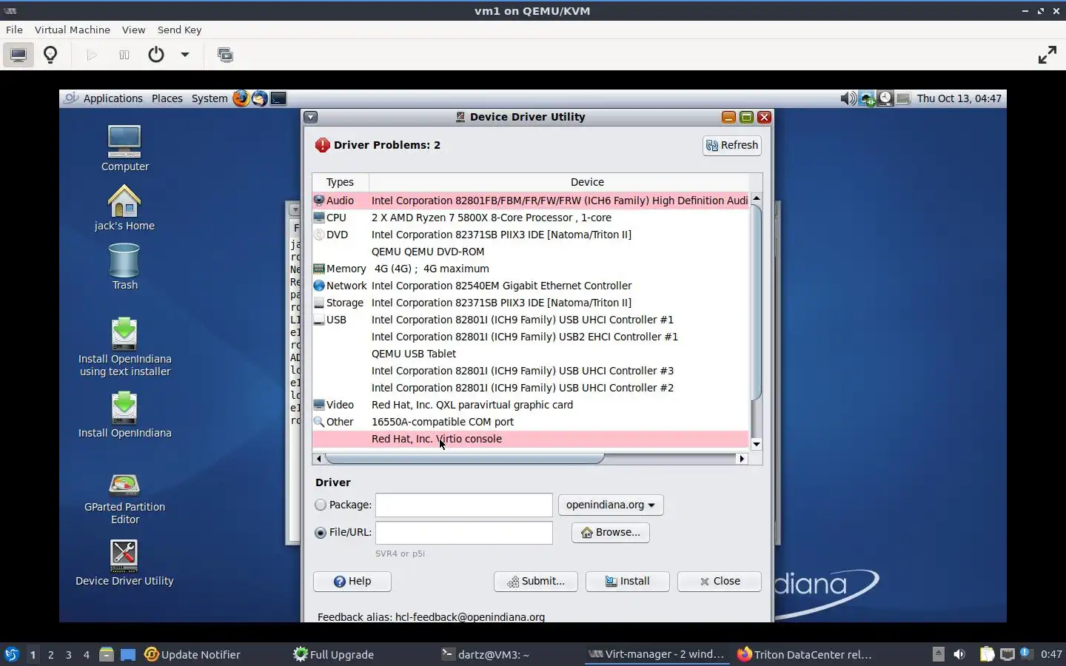Click the guest date and time display

[959, 98]
